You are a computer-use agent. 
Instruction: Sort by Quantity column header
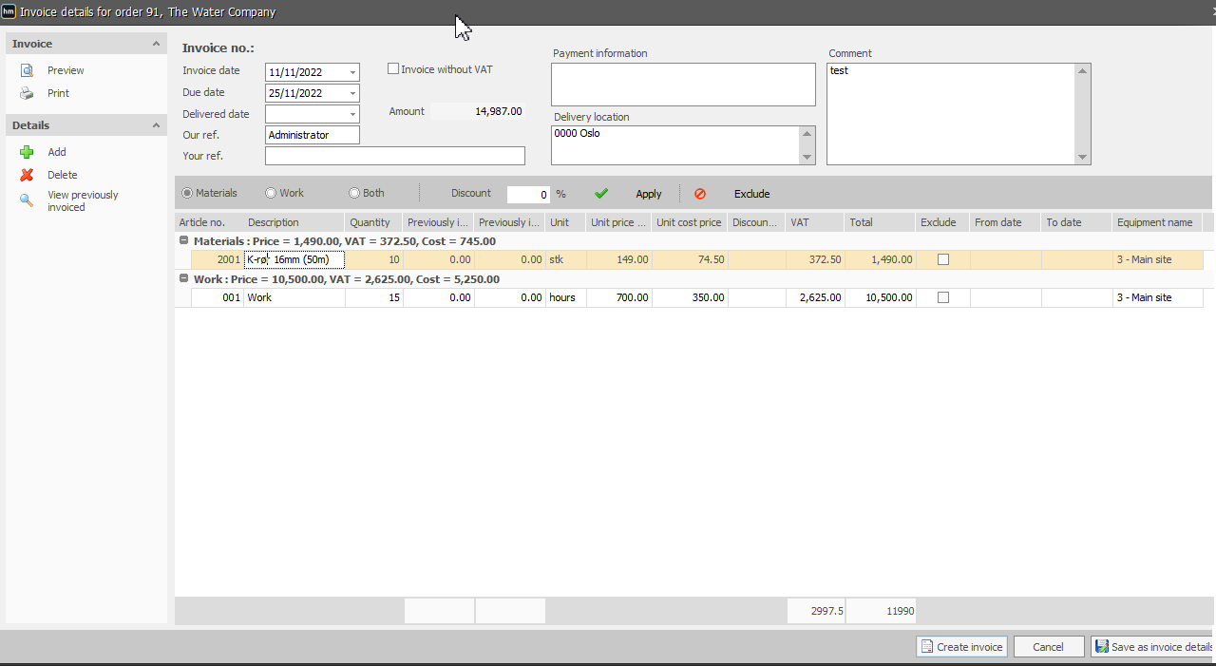click(373, 222)
